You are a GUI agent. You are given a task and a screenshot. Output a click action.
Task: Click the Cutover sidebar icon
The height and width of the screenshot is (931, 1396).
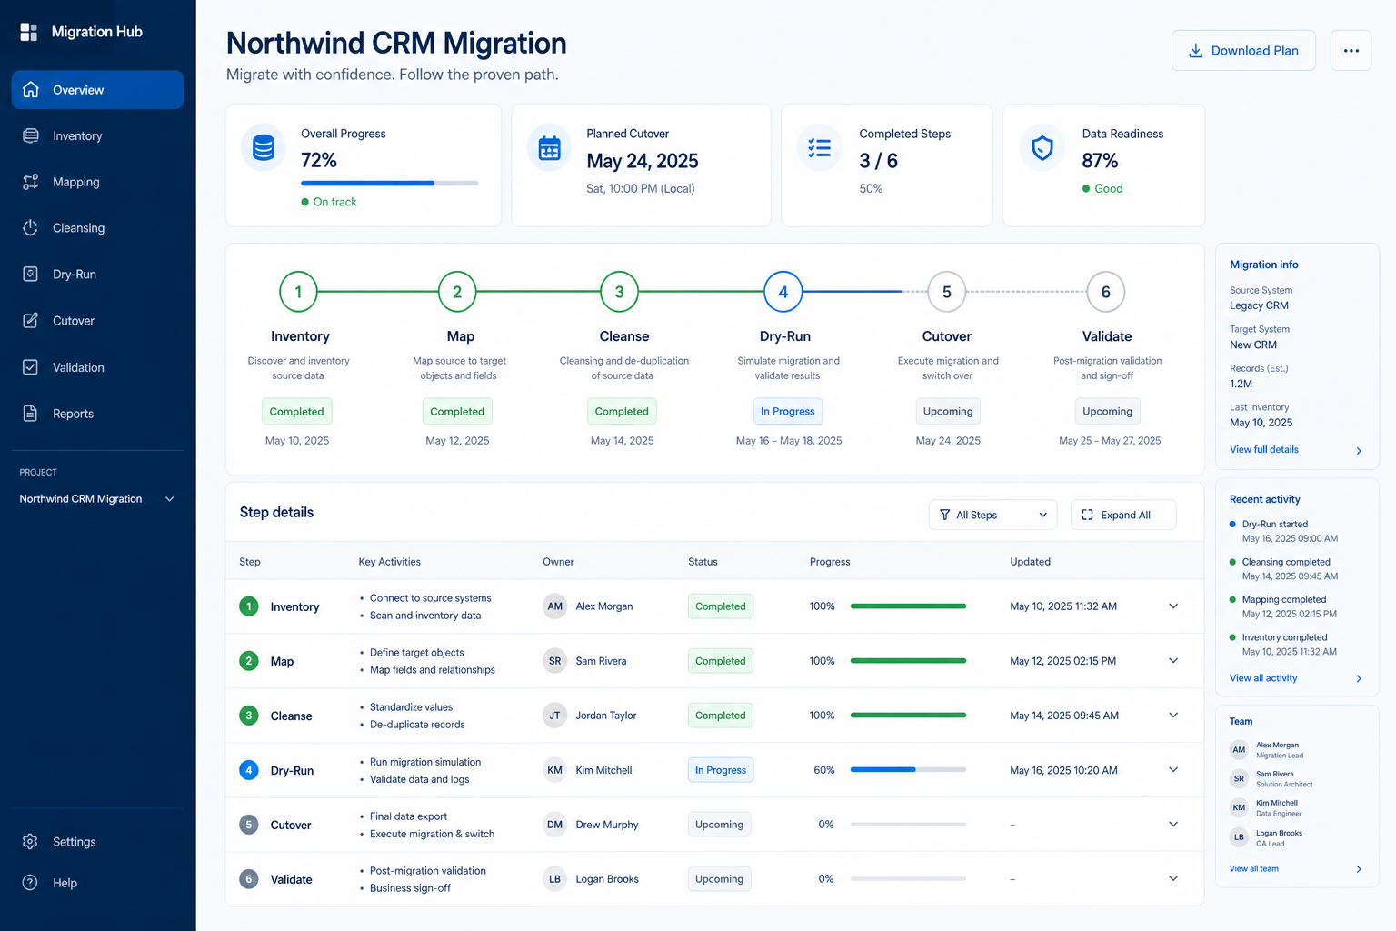pyautogui.click(x=31, y=320)
